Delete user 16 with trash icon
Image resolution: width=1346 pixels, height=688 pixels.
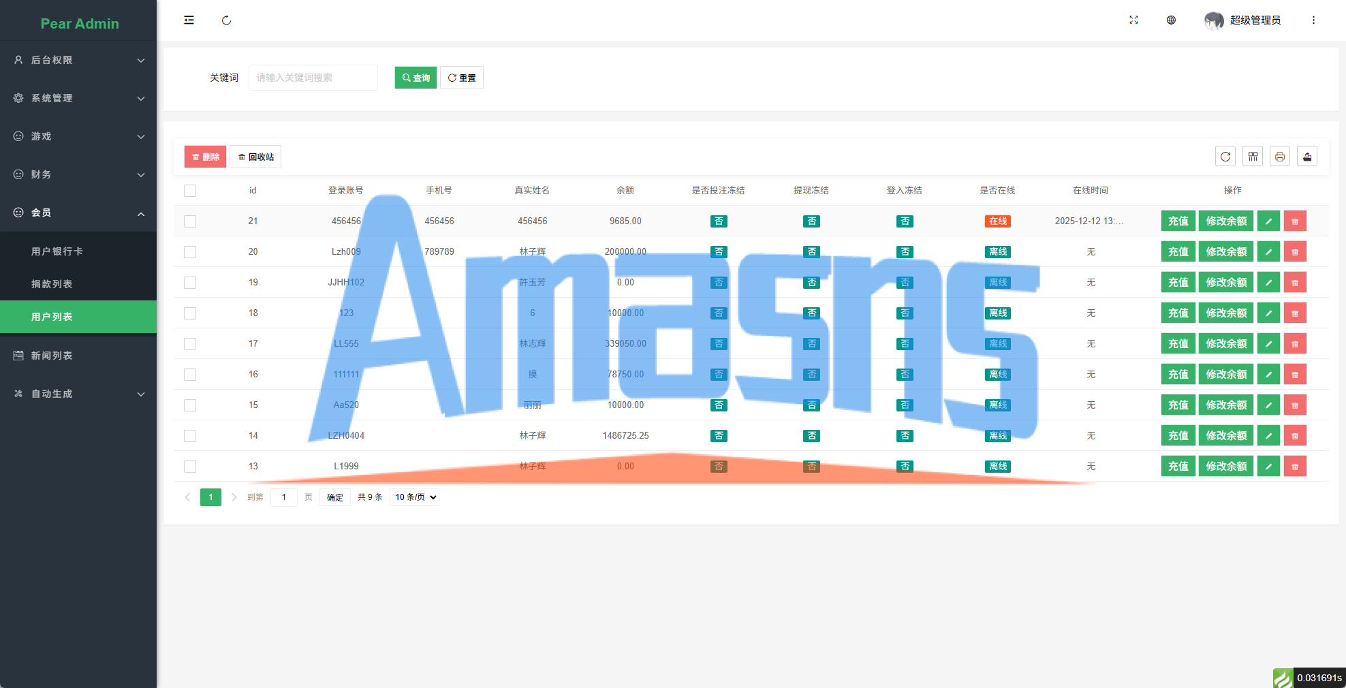click(x=1295, y=375)
